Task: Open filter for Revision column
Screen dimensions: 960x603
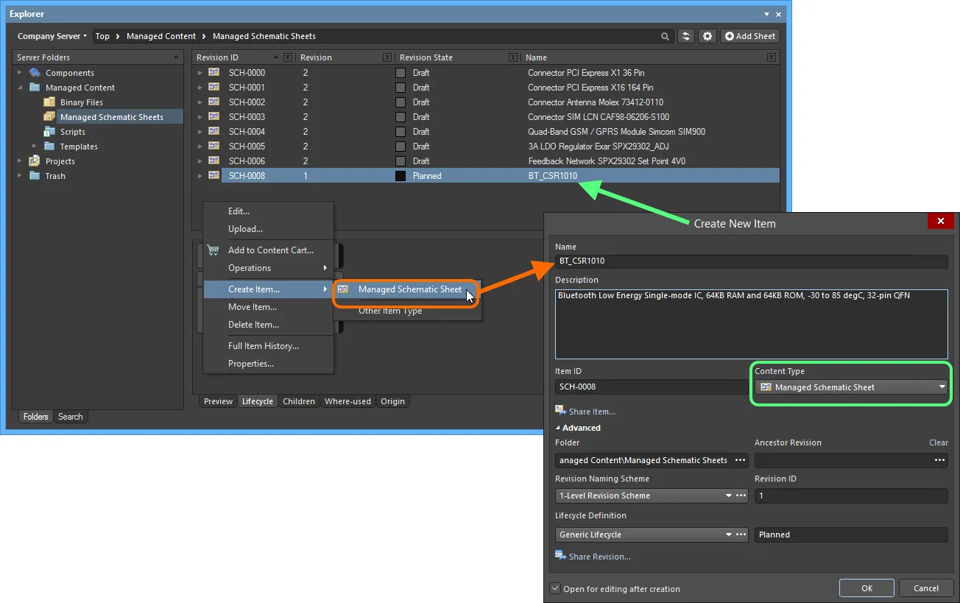Action: (387, 57)
